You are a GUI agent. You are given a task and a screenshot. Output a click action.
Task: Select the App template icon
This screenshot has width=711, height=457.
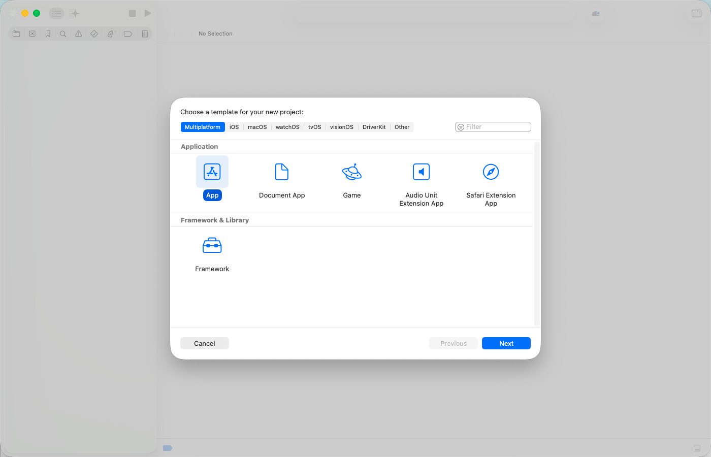(x=212, y=172)
